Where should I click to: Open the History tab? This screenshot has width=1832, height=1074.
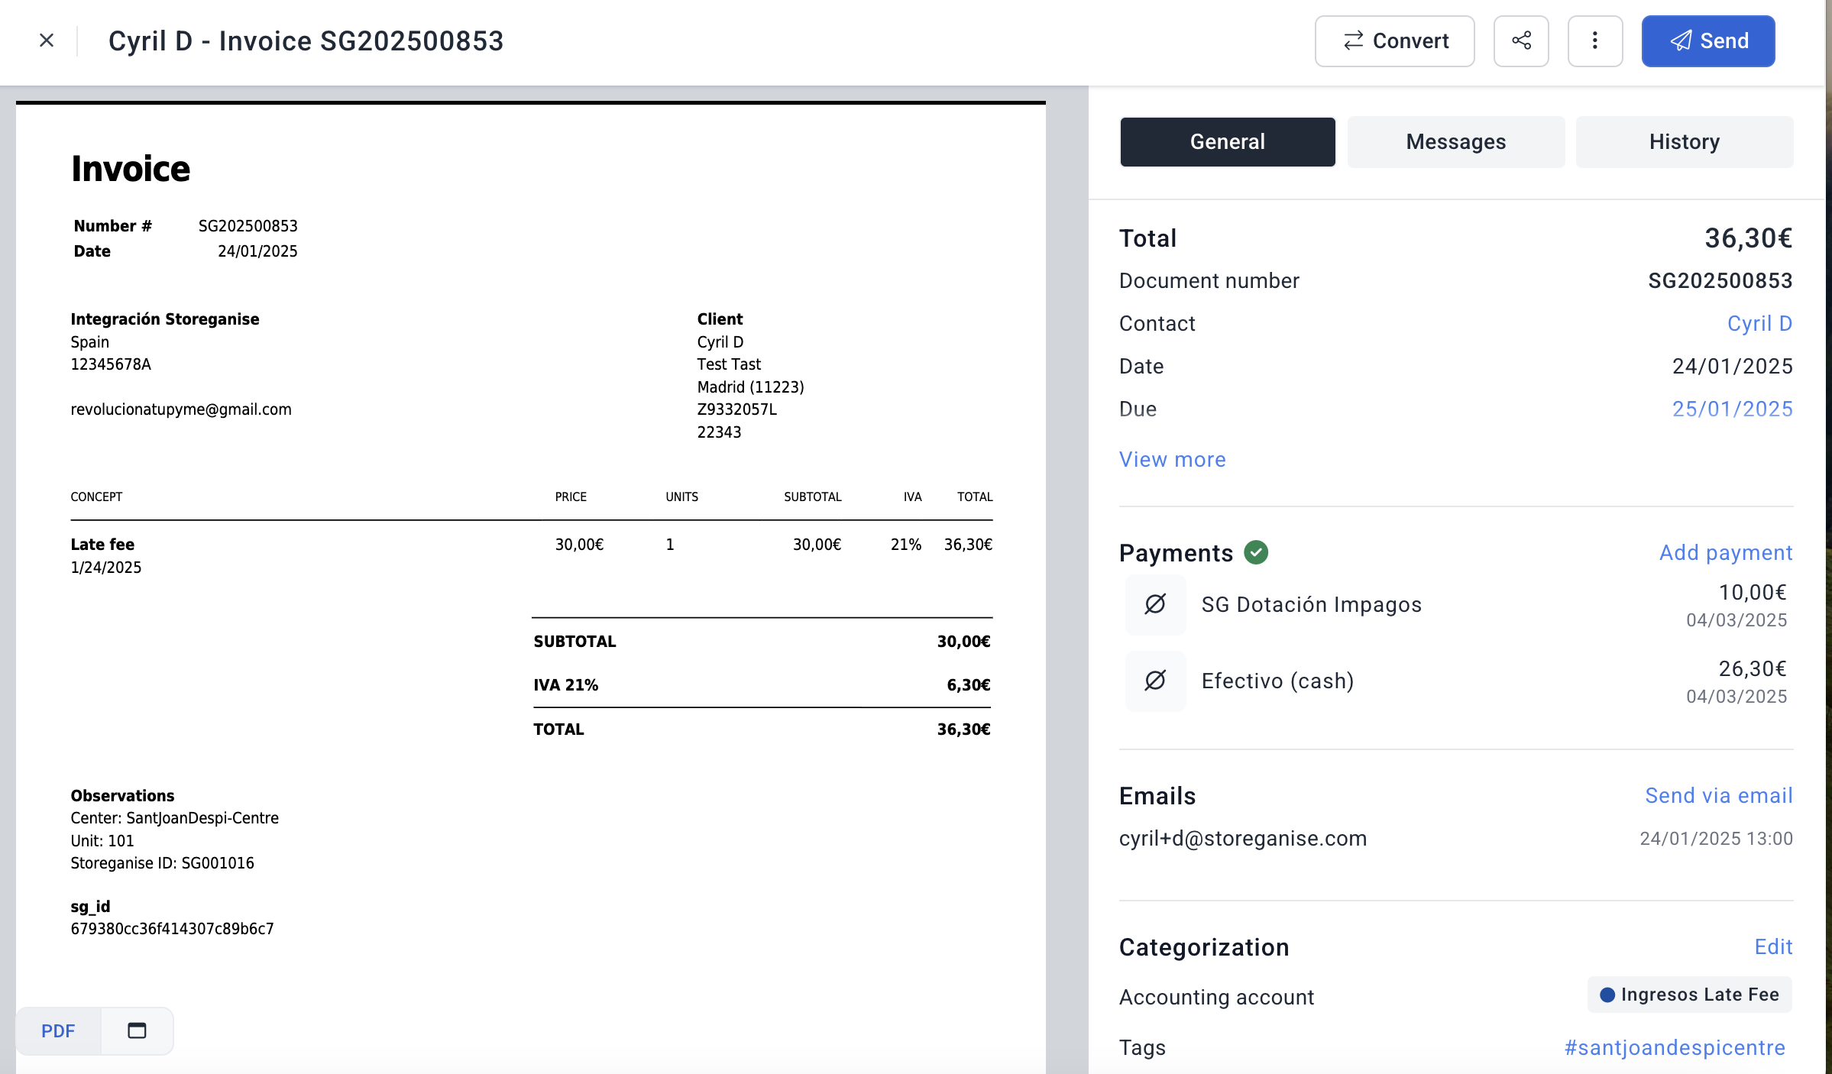click(1684, 141)
